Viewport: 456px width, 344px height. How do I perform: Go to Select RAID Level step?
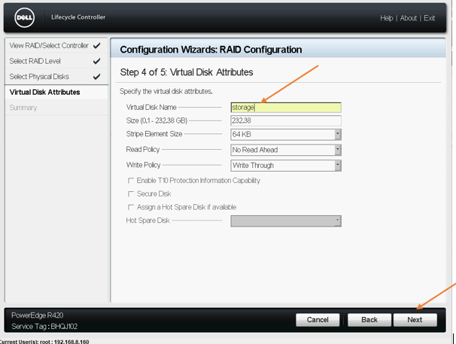tap(56, 61)
